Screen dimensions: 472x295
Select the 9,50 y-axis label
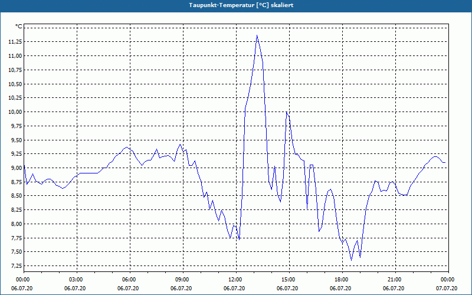[17, 140]
